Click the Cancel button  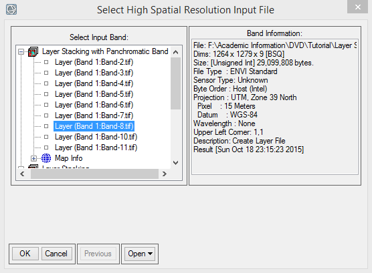pos(56,254)
